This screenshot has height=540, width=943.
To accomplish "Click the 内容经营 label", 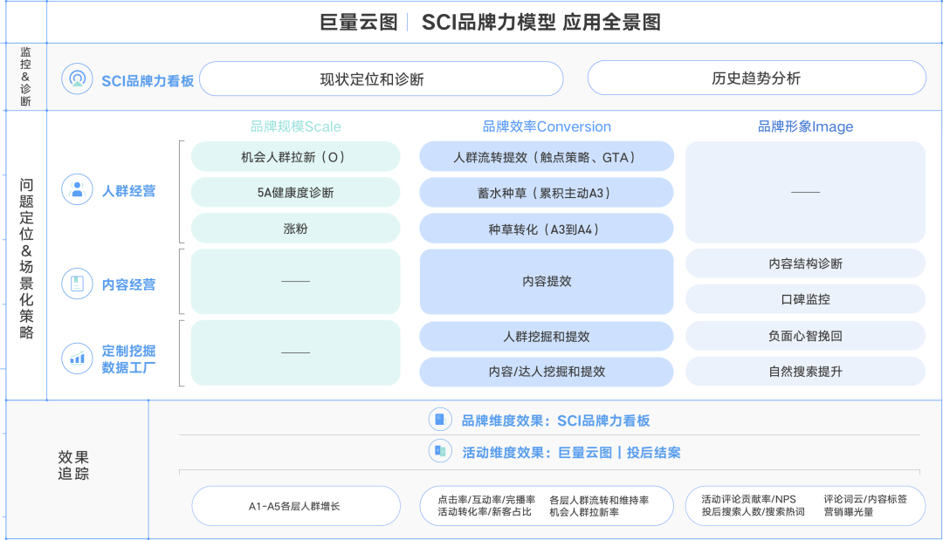I will coord(128,284).
